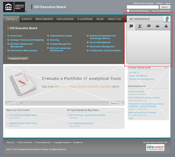The height and width of the screenshot is (157, 175).
Task: Open the flag tab in My Workspace
Action: coord(131,26)
